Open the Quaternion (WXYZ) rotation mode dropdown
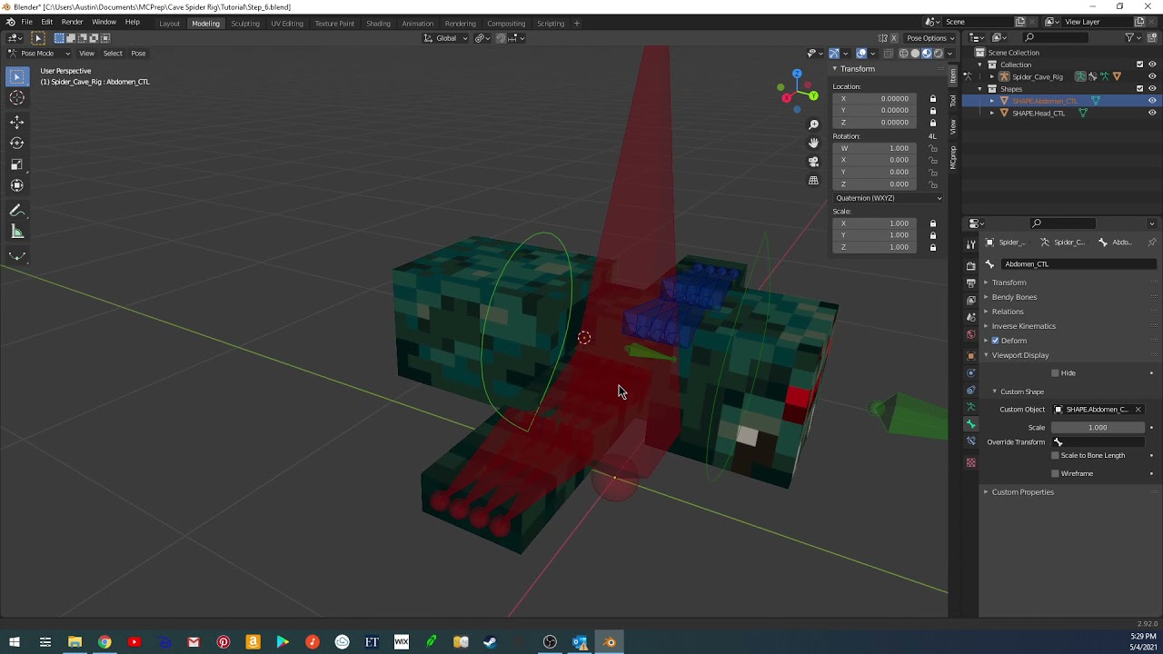Viewport: 1163px width, 654px height. tap(888, 198)
